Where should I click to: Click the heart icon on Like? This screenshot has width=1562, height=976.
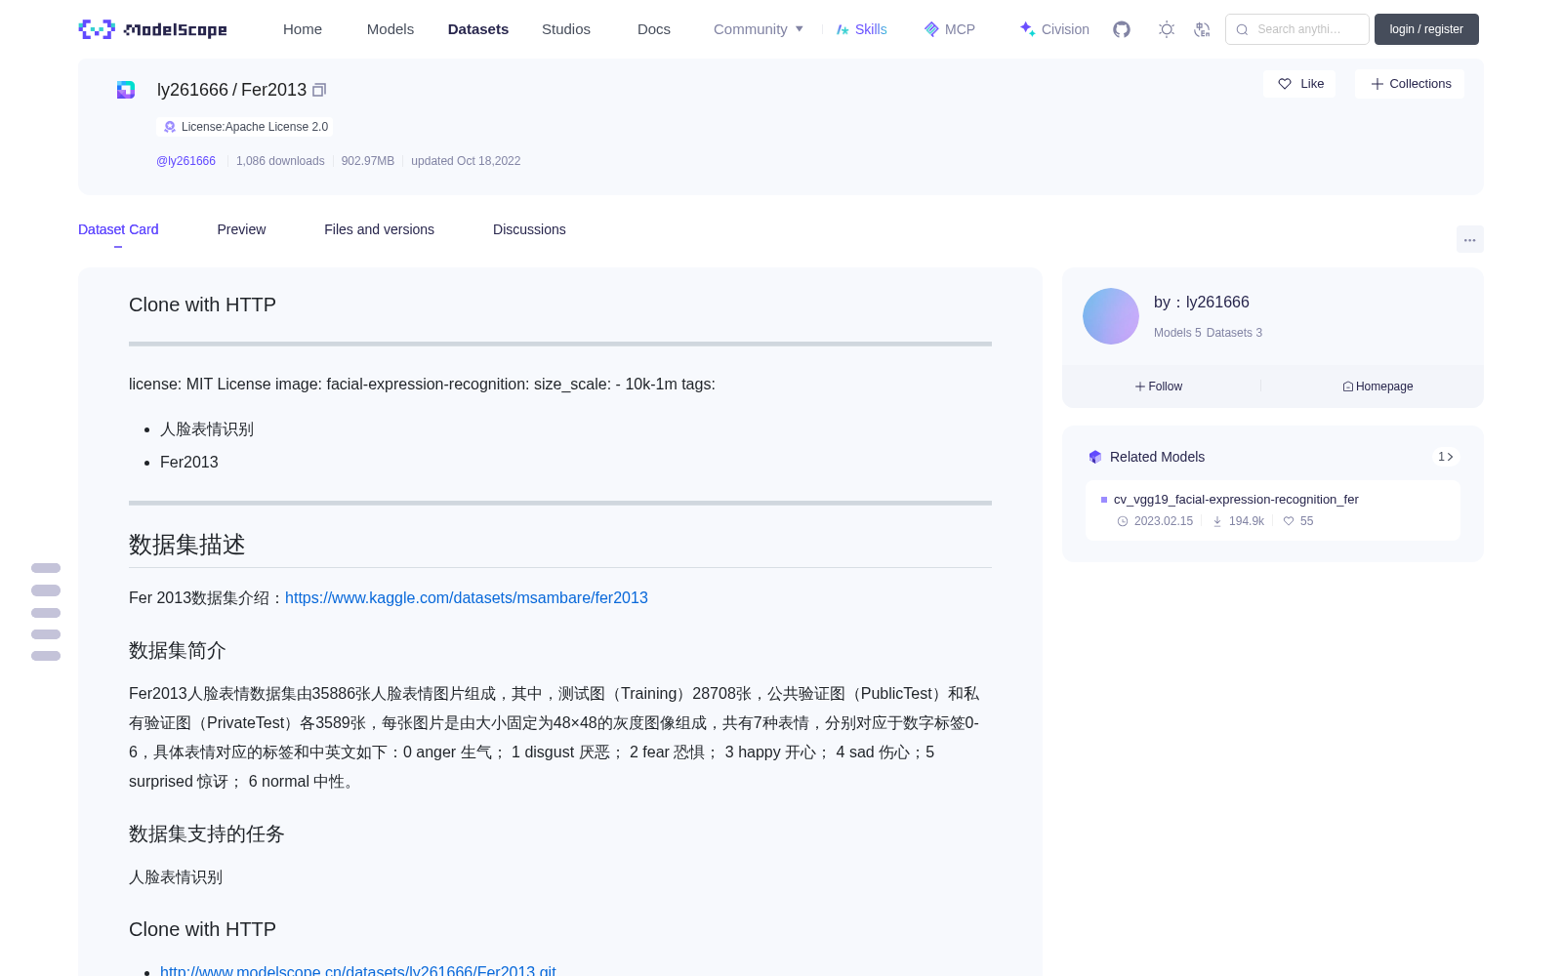point(1285,84)
